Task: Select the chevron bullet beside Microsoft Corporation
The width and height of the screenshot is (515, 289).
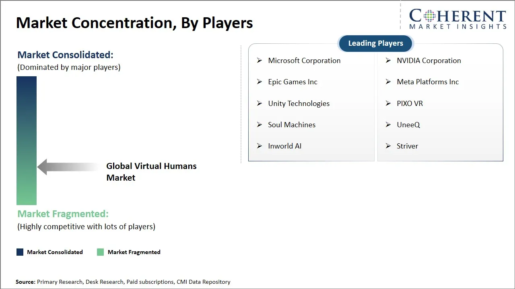Action: click(x=260, y=61)
